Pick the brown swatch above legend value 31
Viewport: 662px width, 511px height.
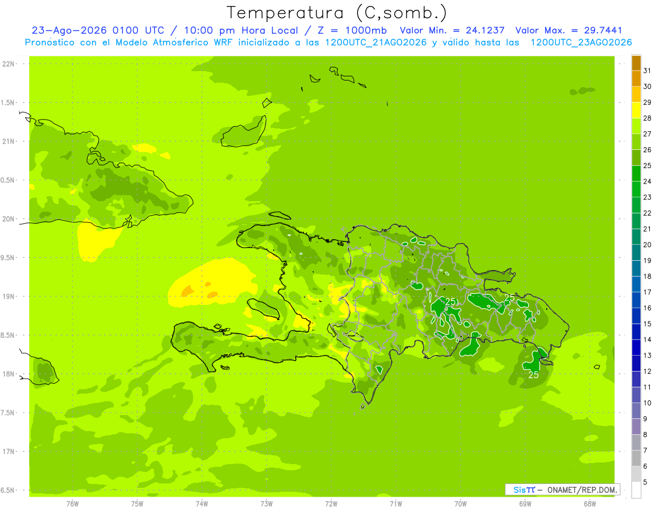636,63
